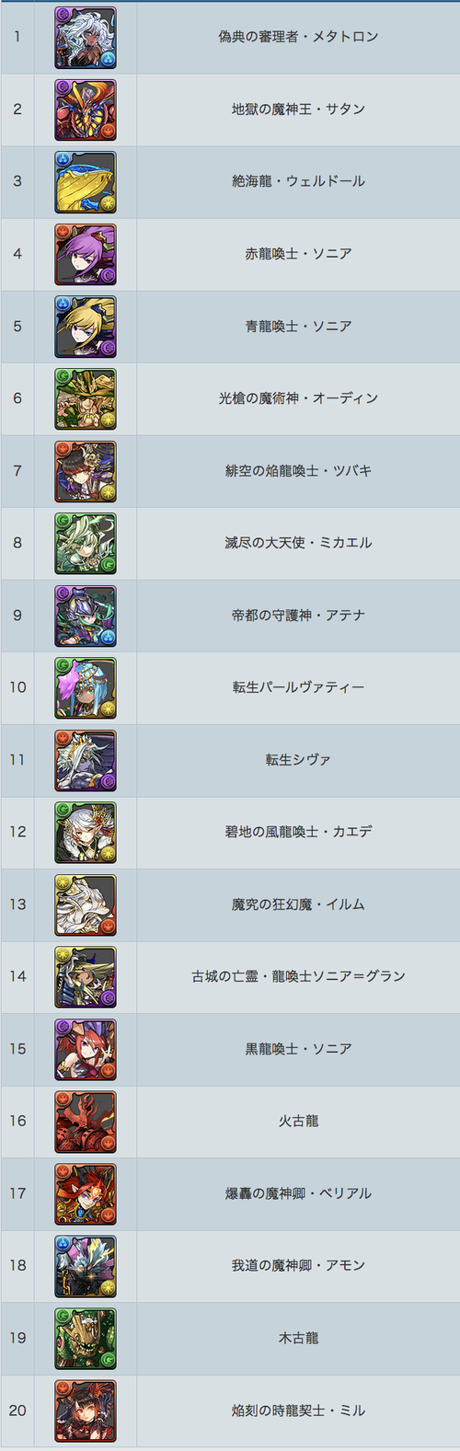
Task: Open the blonde 青龍喚士・ソニア icon
Action: coord(86,327)
